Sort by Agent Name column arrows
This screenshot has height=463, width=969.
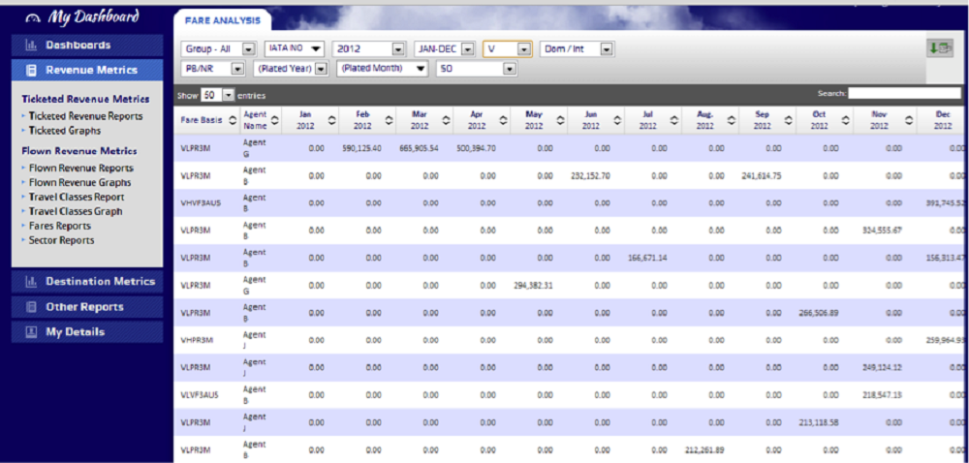(x=276, y=120)
